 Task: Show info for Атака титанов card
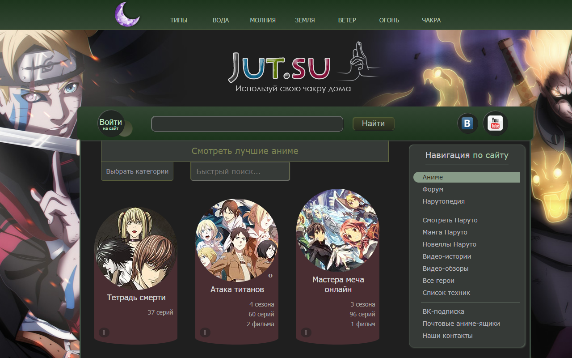(x=205, y=332)
